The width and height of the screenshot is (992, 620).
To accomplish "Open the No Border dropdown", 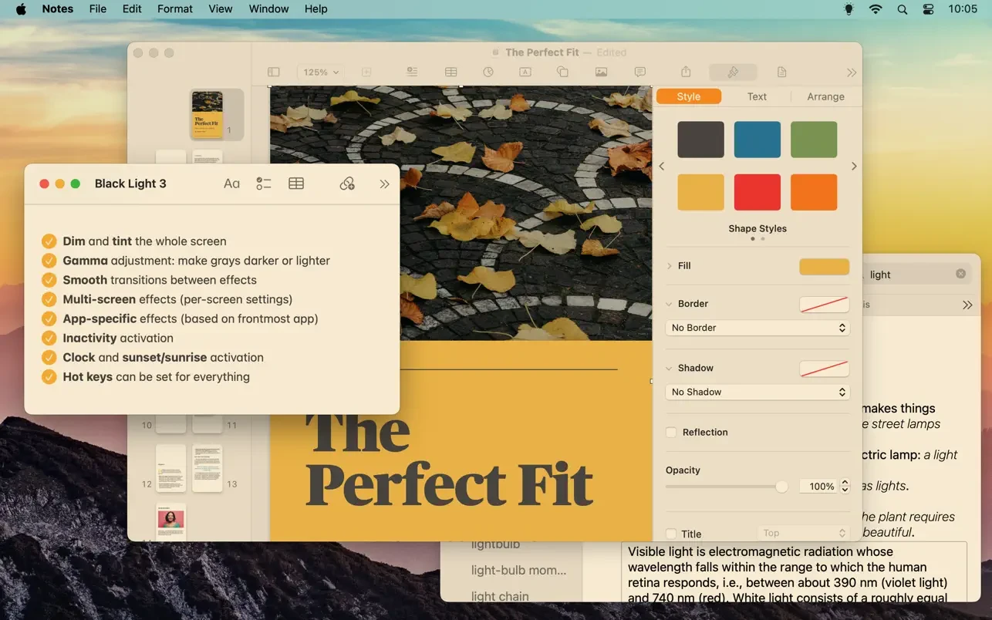I will (757, 328).
